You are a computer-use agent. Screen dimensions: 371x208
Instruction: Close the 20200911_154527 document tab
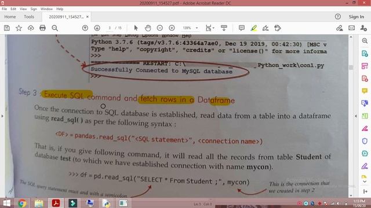click(x=88, y=17)
